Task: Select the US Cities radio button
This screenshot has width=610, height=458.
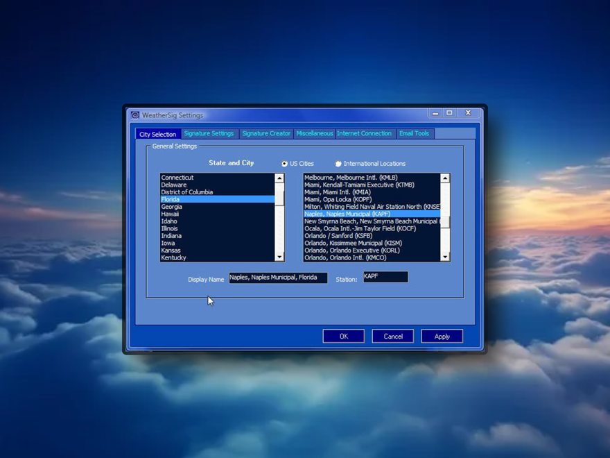Action: click(284, 164)
